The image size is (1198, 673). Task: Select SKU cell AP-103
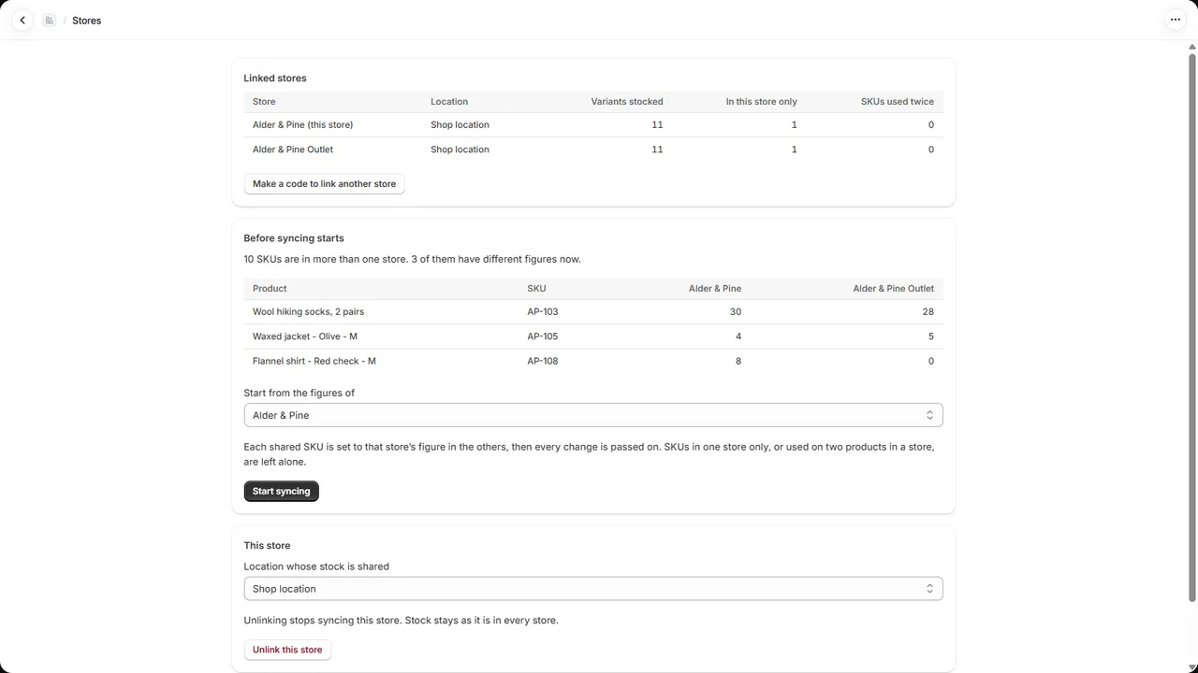pos(543,312)
